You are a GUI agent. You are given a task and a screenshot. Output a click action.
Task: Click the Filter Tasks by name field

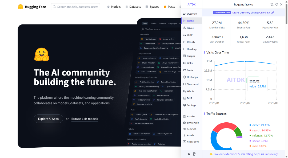161,29
